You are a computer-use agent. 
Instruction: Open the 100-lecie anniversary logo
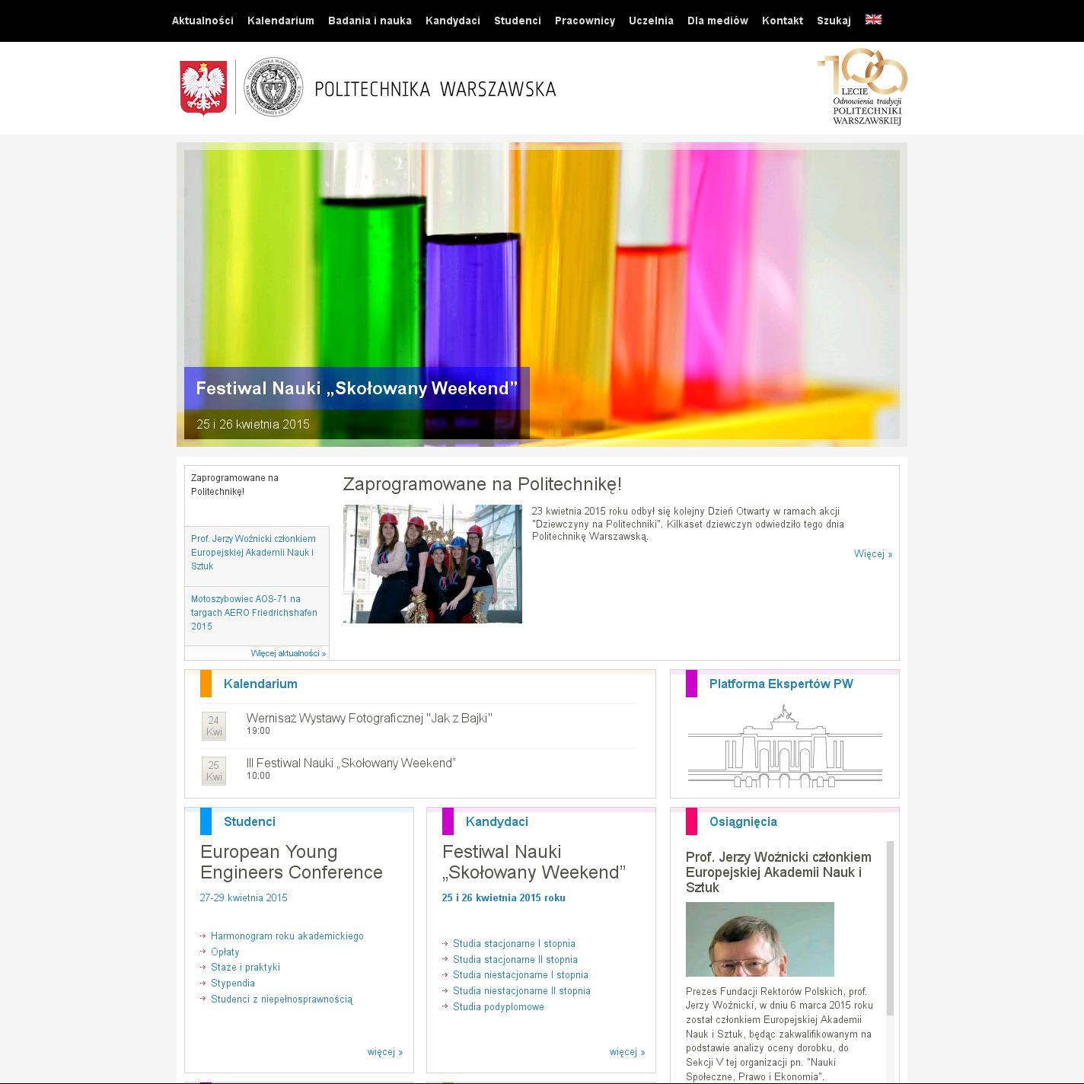click(x=862, y=87)
